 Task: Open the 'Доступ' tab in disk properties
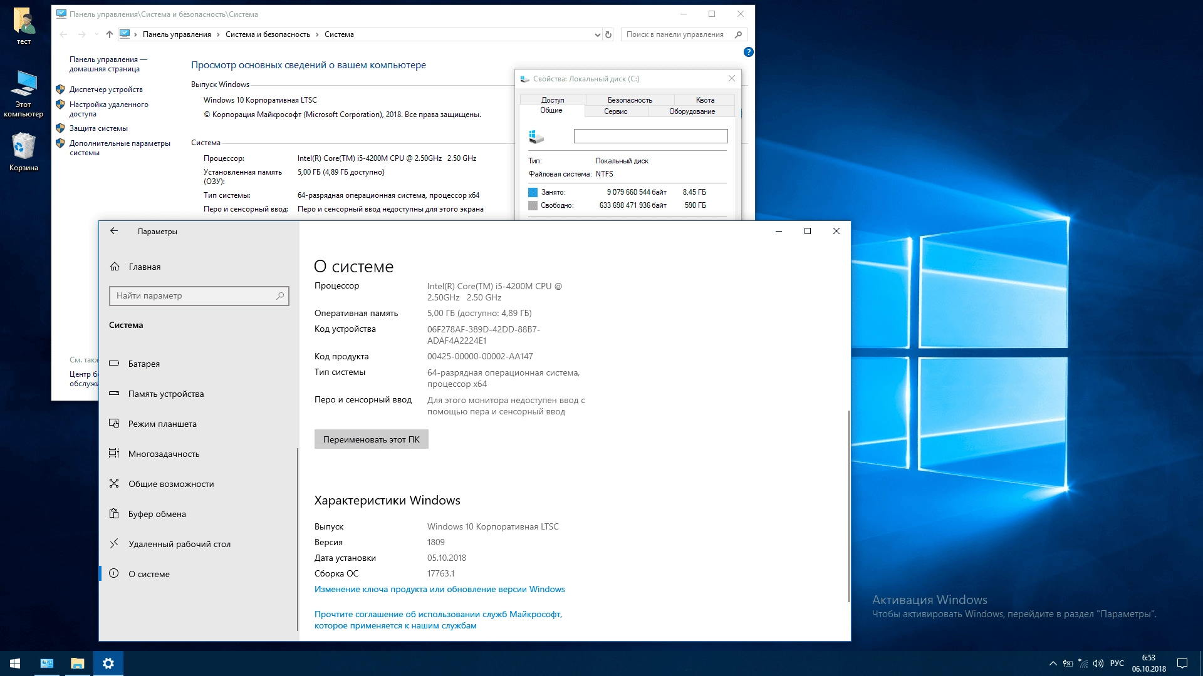[x=553, y=100]
